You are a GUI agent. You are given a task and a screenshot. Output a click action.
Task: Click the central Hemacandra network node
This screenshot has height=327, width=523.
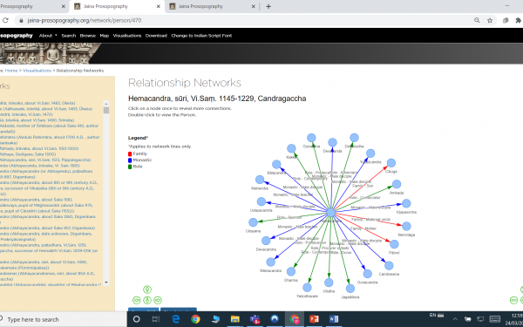[x=331, y=212]
